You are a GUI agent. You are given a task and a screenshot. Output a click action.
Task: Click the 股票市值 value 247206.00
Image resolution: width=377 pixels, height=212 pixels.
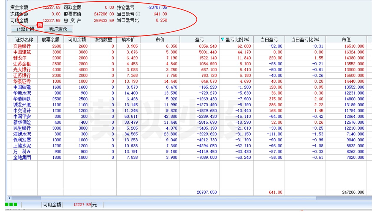[104, 14]
